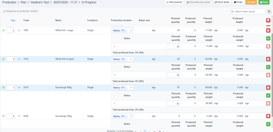
Task: Open the Notes button
Action: [x=238, y=2]
